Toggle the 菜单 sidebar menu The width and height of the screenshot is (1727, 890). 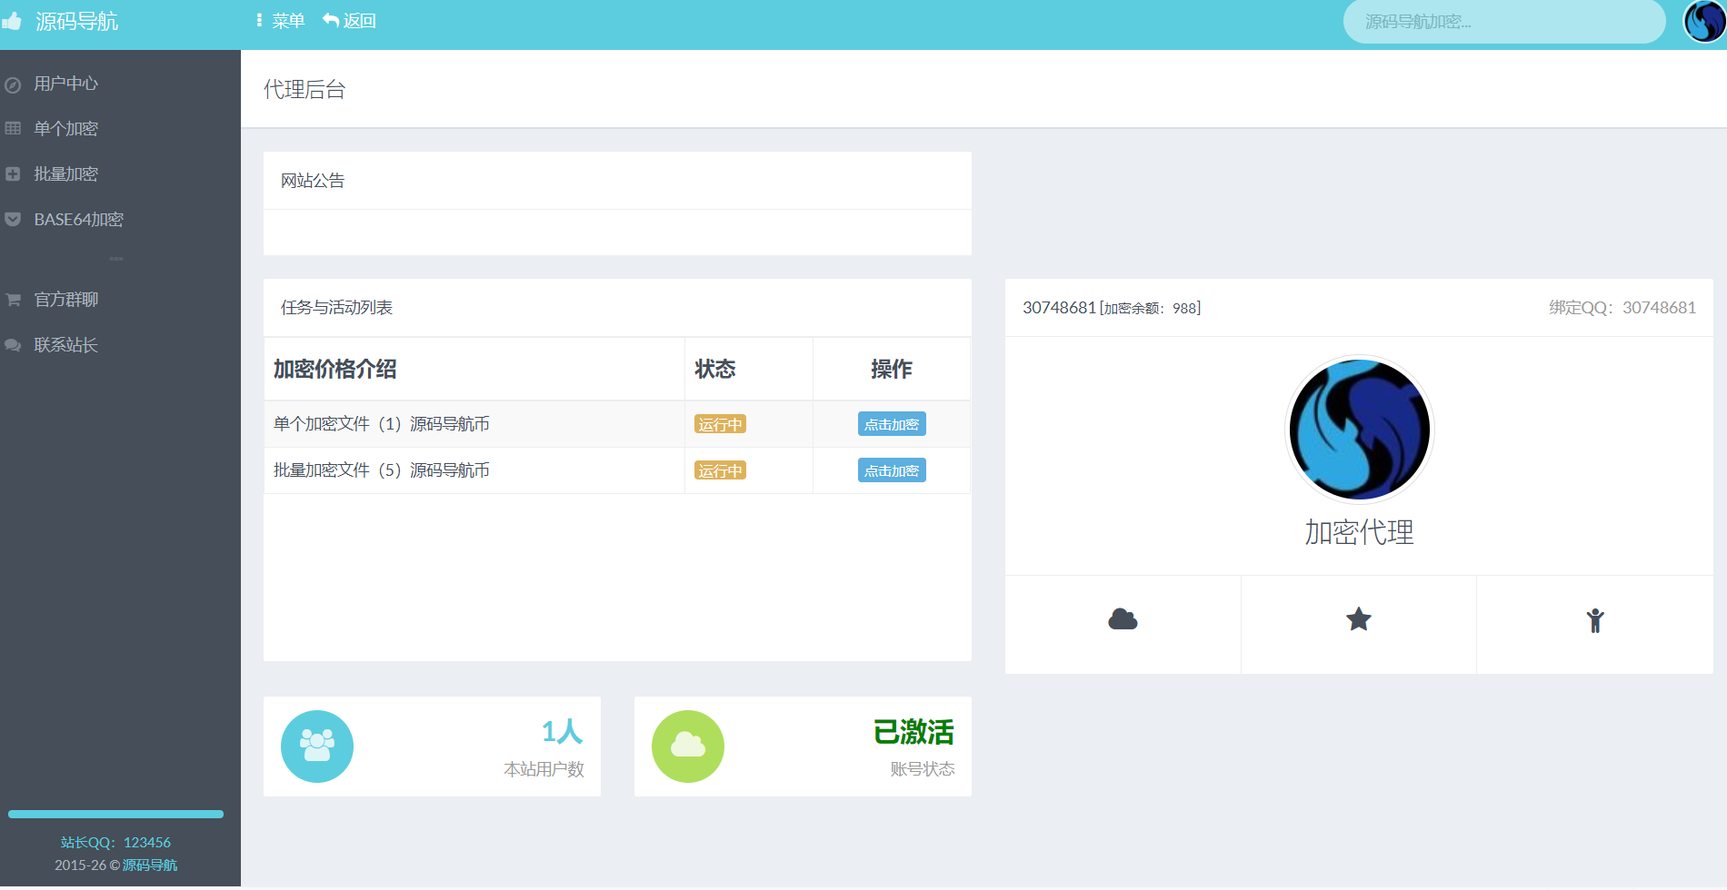[281, 21]
